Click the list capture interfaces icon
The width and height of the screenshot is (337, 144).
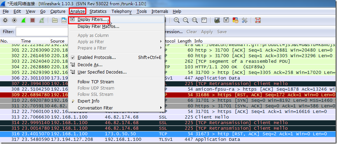(5, 20)
